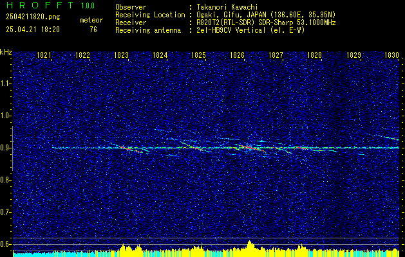Click the Receiver field label

point(131,22)
